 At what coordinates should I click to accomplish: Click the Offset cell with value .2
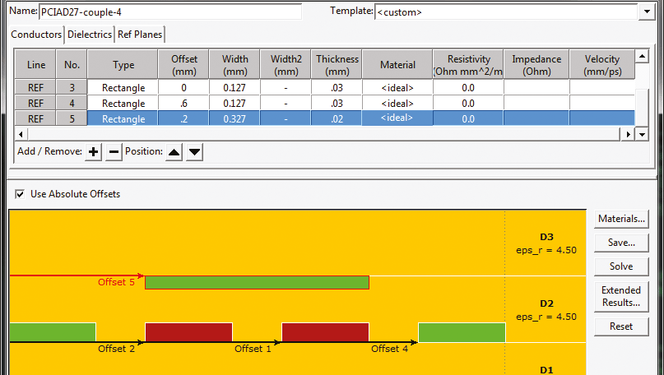(x=183, y=119)
